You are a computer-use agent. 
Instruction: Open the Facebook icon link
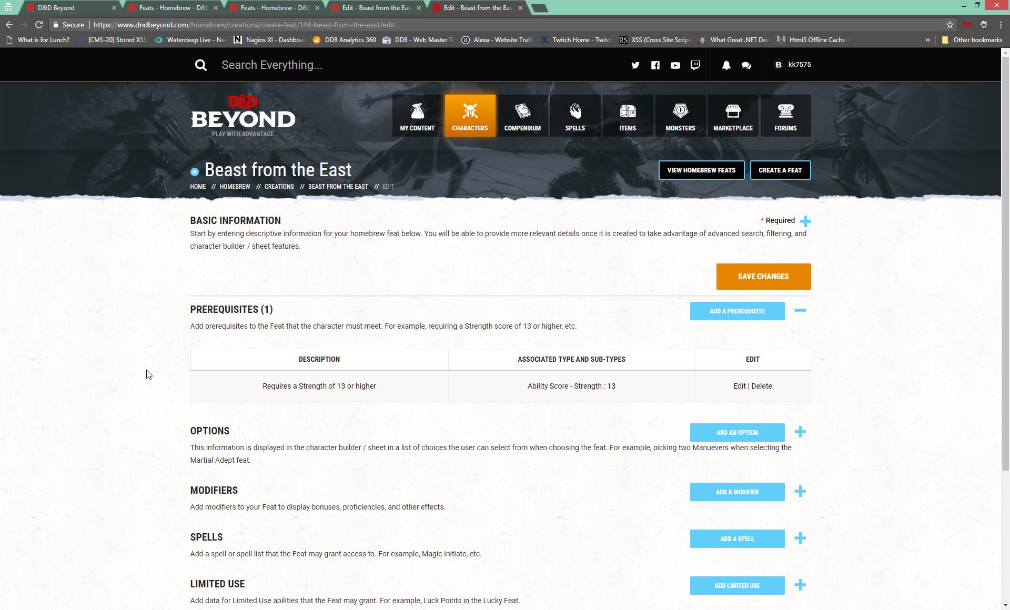pos(655,65)
